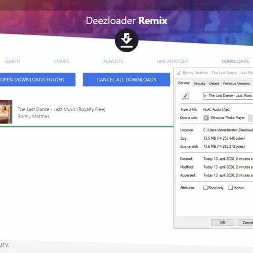Click the green download progress bar
253x253 pixels.
coord(87,126)
